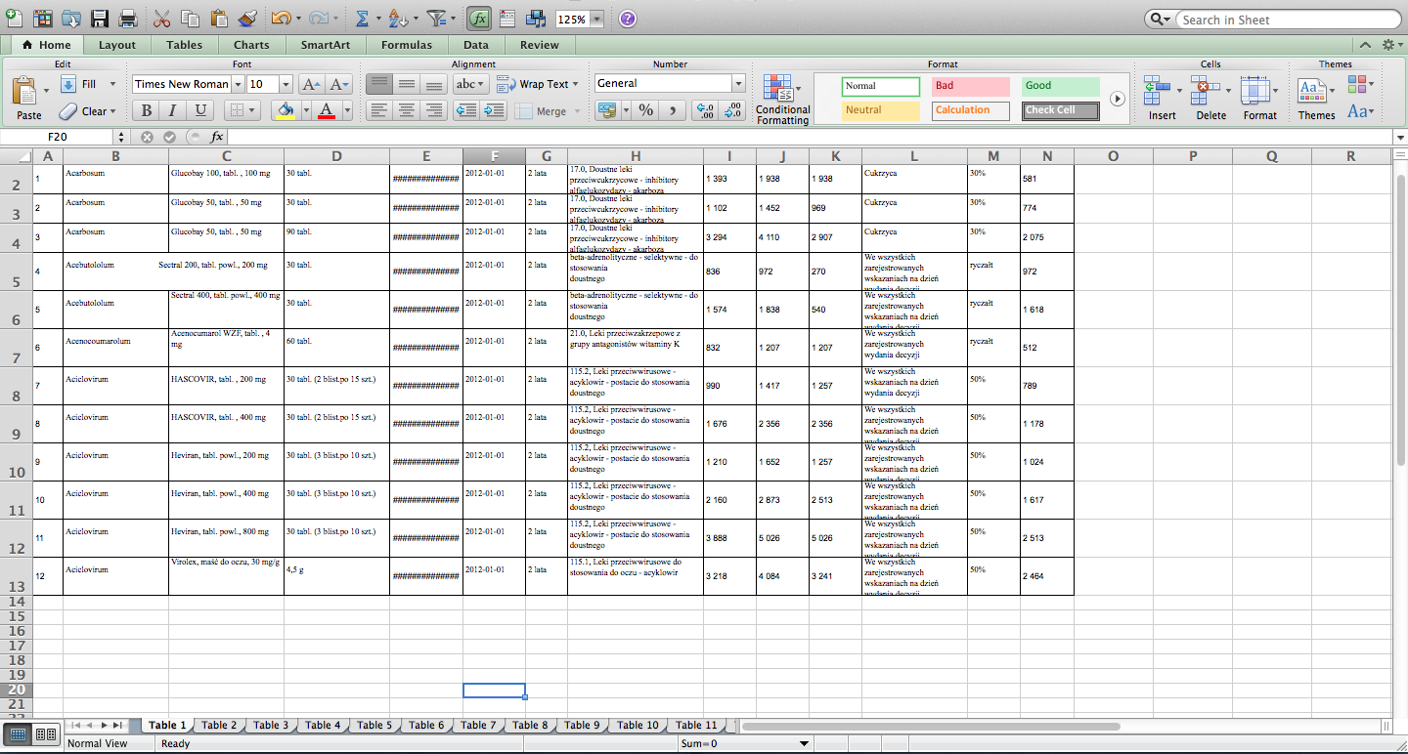Open the Times New Roman font dropdown
Screen dimensions: 1408x754
pos(236,83)
